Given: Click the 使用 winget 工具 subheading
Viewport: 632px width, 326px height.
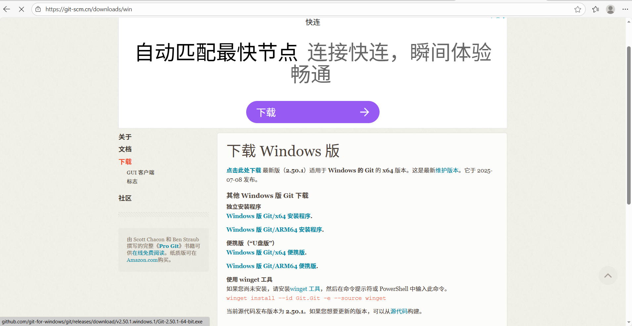Looking at the screenshot, I should 249,280.
